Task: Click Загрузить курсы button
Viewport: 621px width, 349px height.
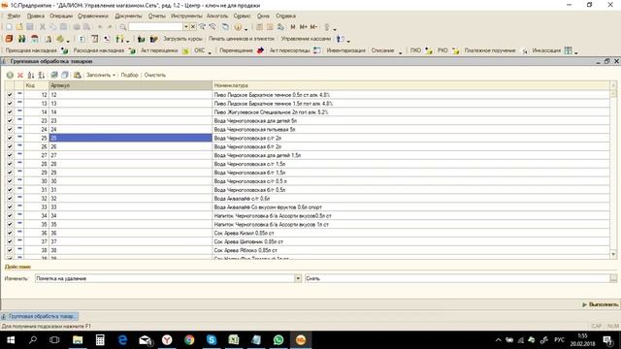Action: click(182, 39)
